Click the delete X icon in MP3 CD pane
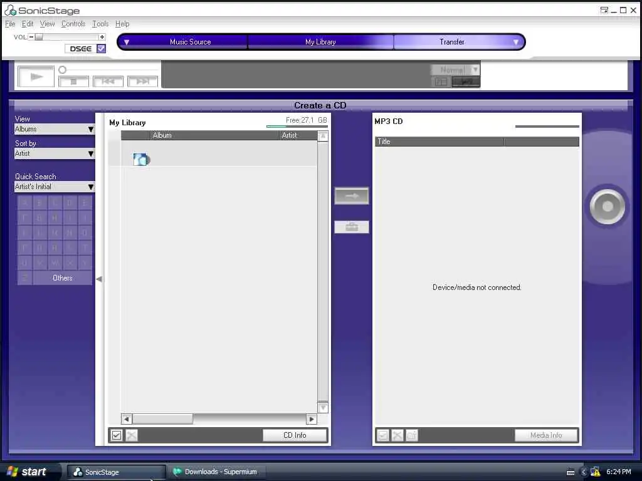The width and height of the screenshot is (642, 481). click(x=397, y=435)
